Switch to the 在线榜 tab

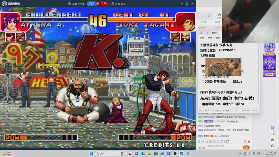click(204, 22)
